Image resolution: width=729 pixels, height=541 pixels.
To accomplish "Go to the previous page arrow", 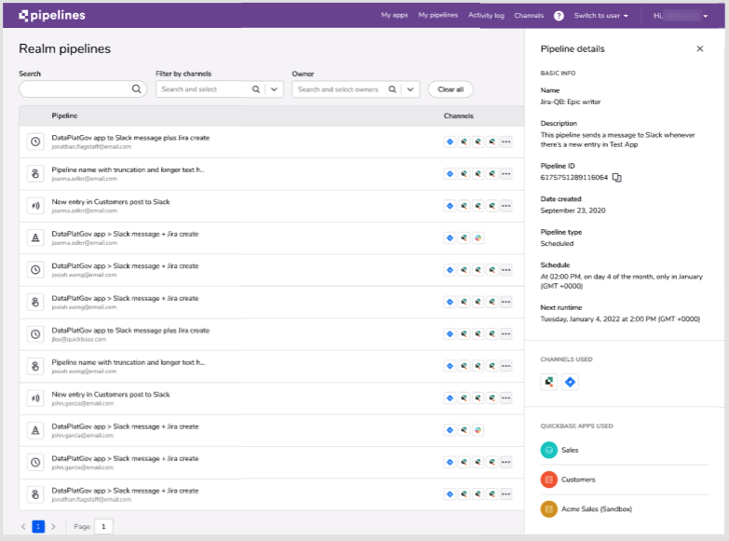I will point(23,527).
